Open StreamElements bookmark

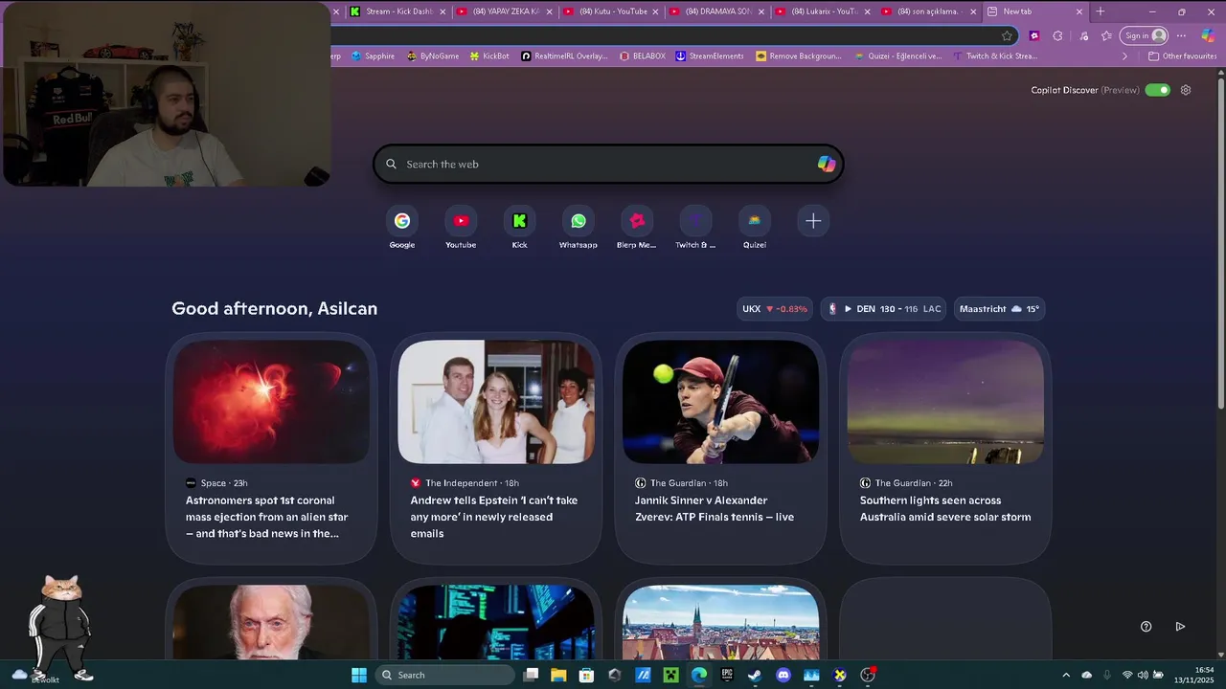[x=710, y=56]
